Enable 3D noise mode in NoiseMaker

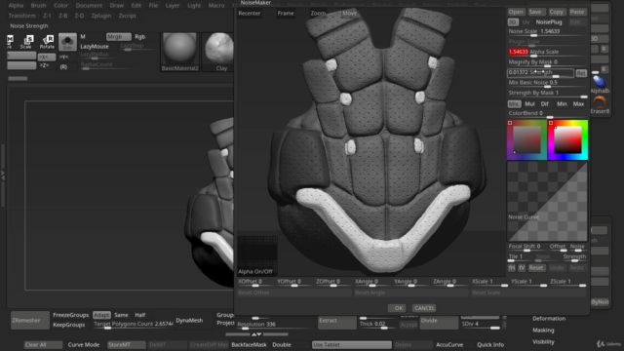(513, 22)
